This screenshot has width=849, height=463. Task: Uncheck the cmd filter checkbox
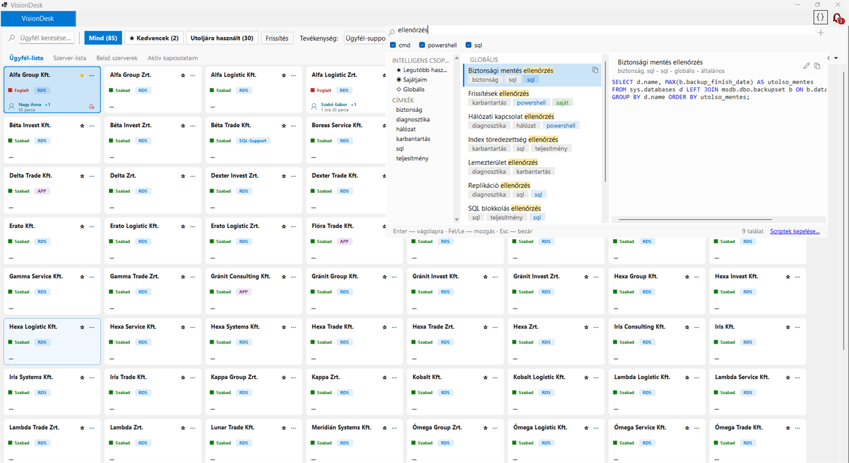[393, 45]
